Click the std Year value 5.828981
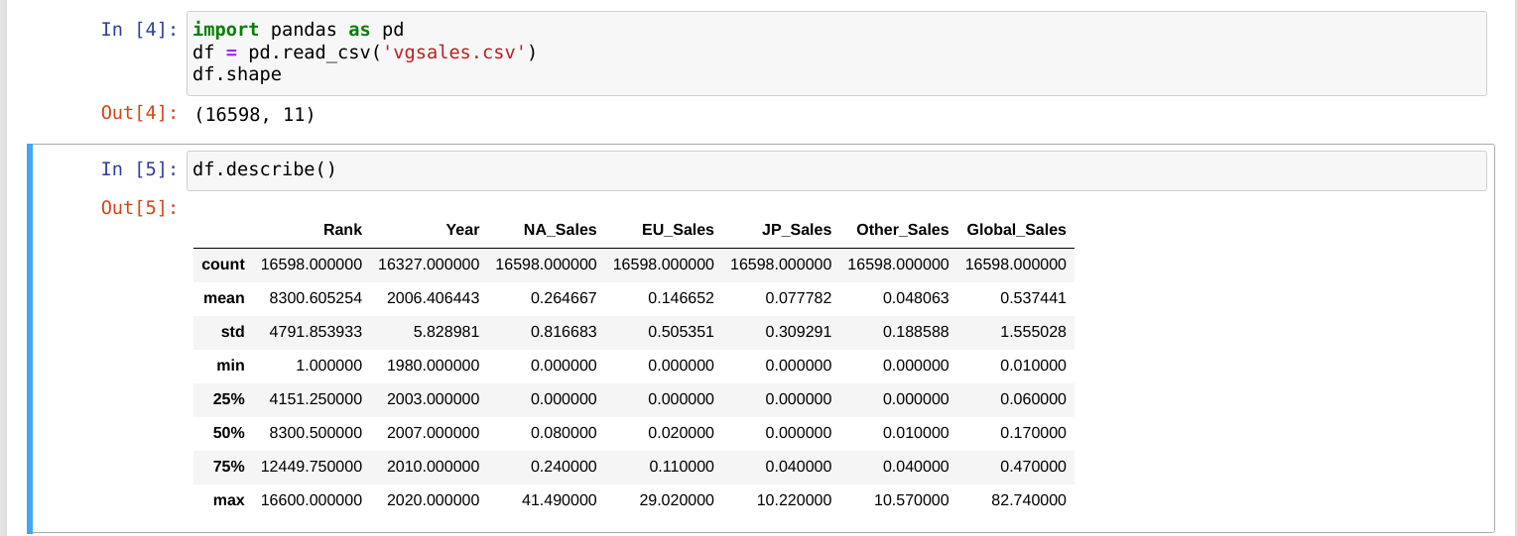 (446, 332)
